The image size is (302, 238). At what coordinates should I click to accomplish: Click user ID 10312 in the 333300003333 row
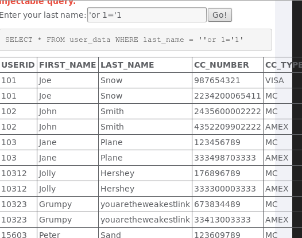pyautogui.click(x=14, y=189)
